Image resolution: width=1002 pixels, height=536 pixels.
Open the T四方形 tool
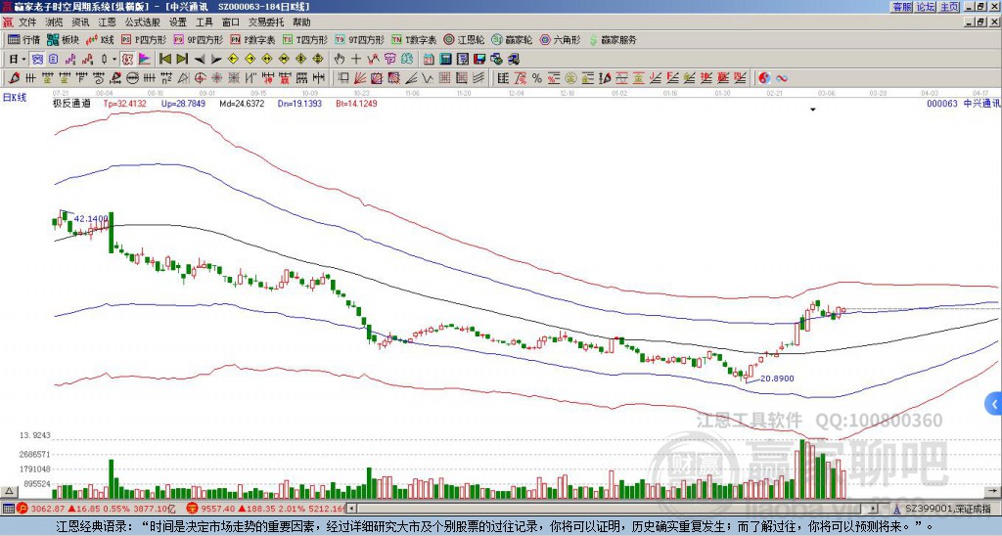tap(305, 39)
